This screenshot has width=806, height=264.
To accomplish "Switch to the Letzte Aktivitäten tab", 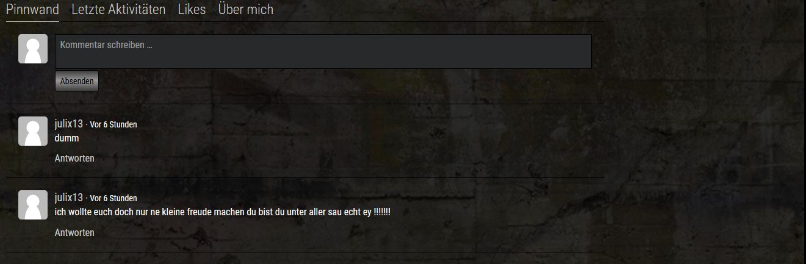I will point(118,10).
